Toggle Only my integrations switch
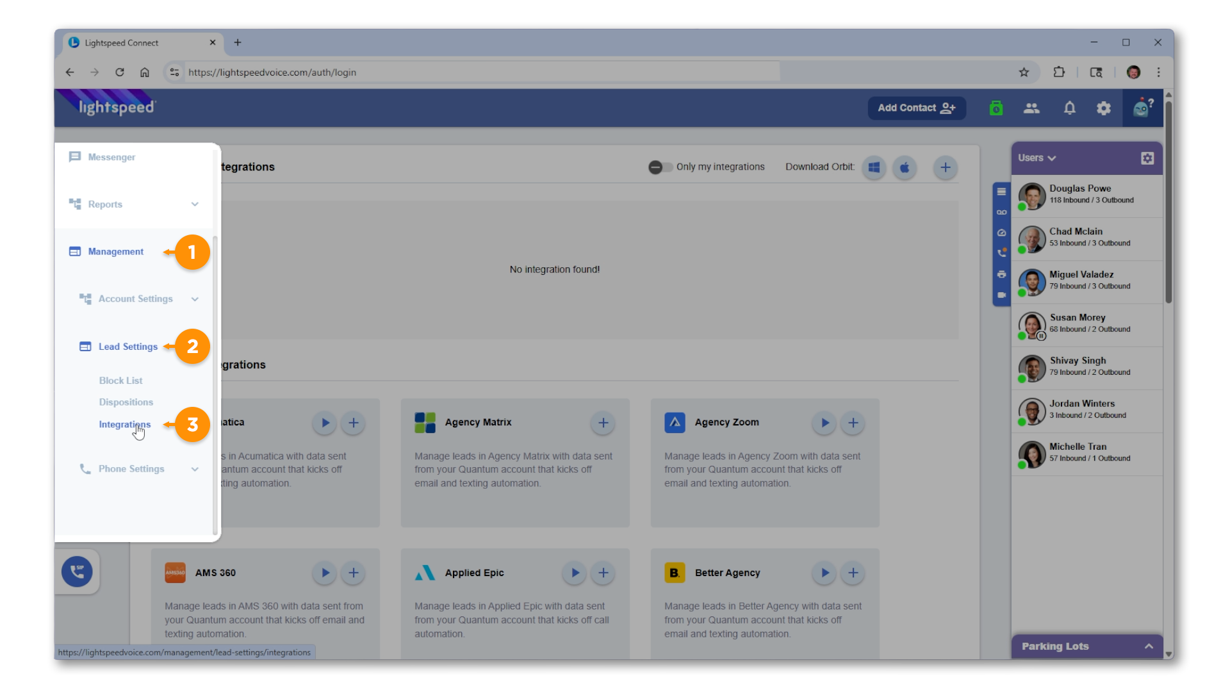 [x=660, y=167]
